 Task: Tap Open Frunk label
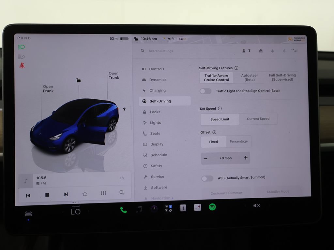[x=48, y=89]
